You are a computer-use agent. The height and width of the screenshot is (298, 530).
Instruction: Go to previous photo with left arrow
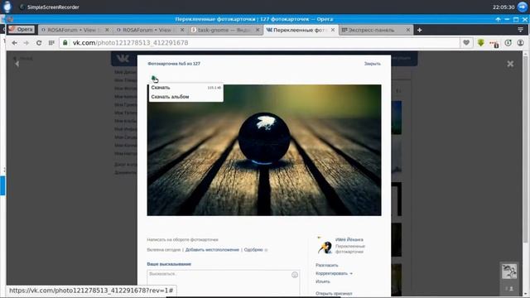click(17, 64)
